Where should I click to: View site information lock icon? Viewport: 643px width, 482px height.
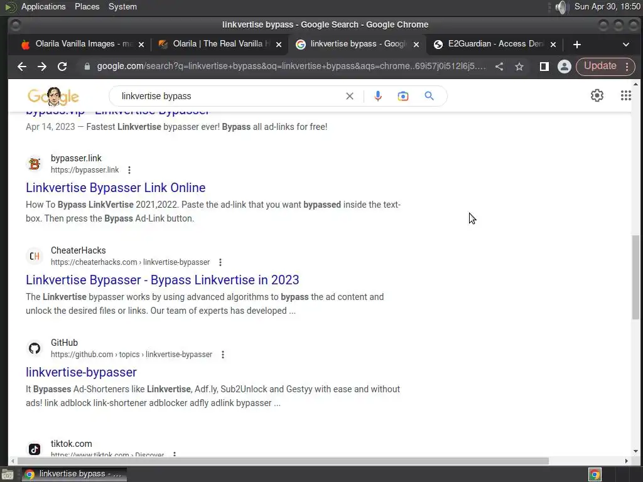tap(87, 67)
